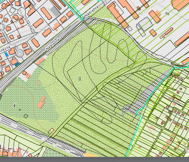Viewport: 189px width, 162px height.
Task: Click the diagonal Slnečná street label
Action: point(28,24)
